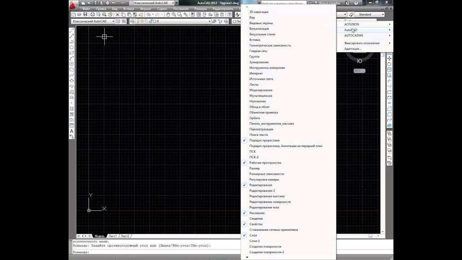Viewport: 462px width, 260px height.
Task: Click the Cut scissors icon
Action: (x=118, y=14)
